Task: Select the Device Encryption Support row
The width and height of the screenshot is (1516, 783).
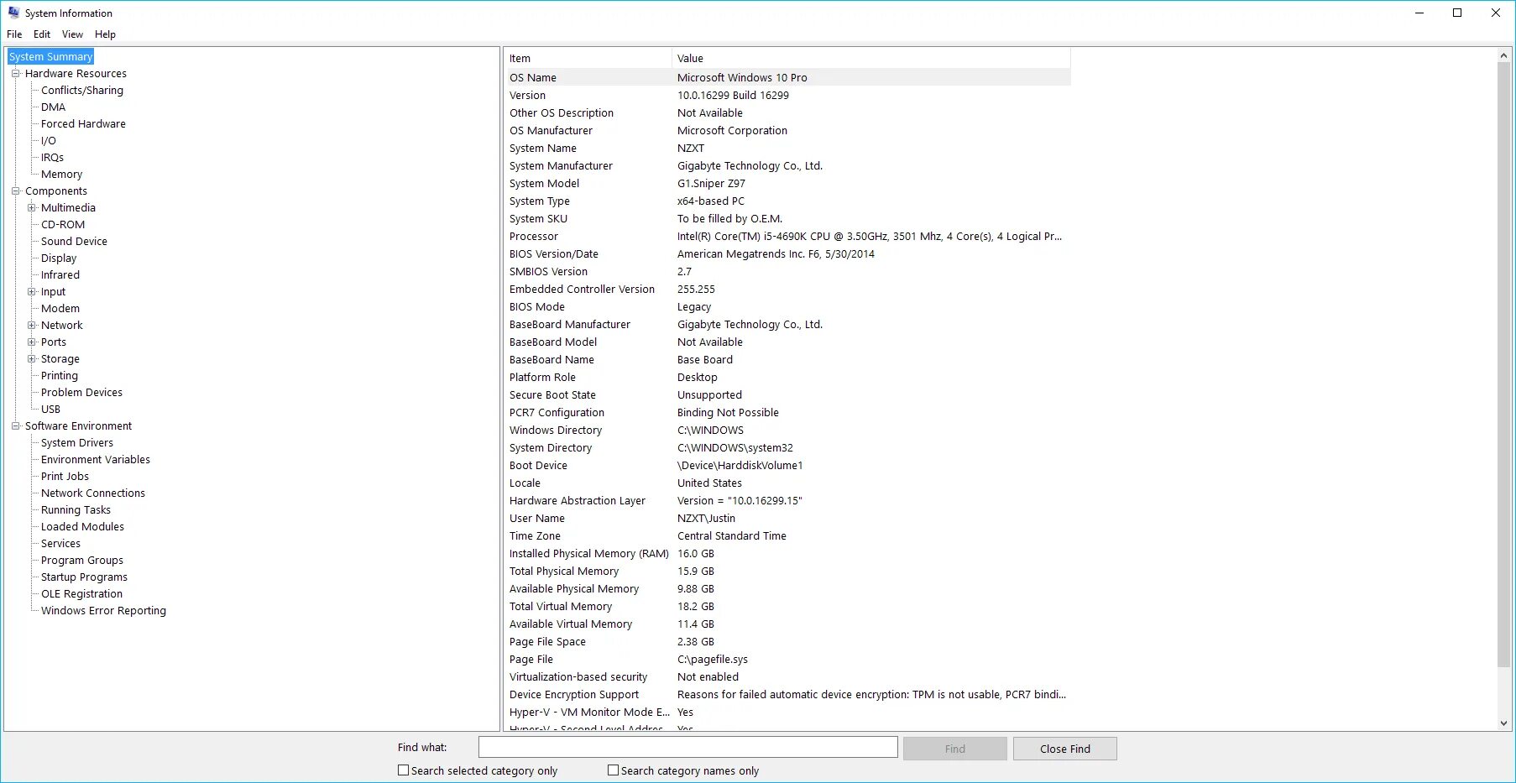Action: click(787, 694)
